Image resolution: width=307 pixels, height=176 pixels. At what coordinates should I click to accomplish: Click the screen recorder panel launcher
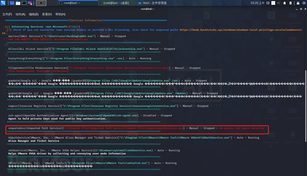30,3
